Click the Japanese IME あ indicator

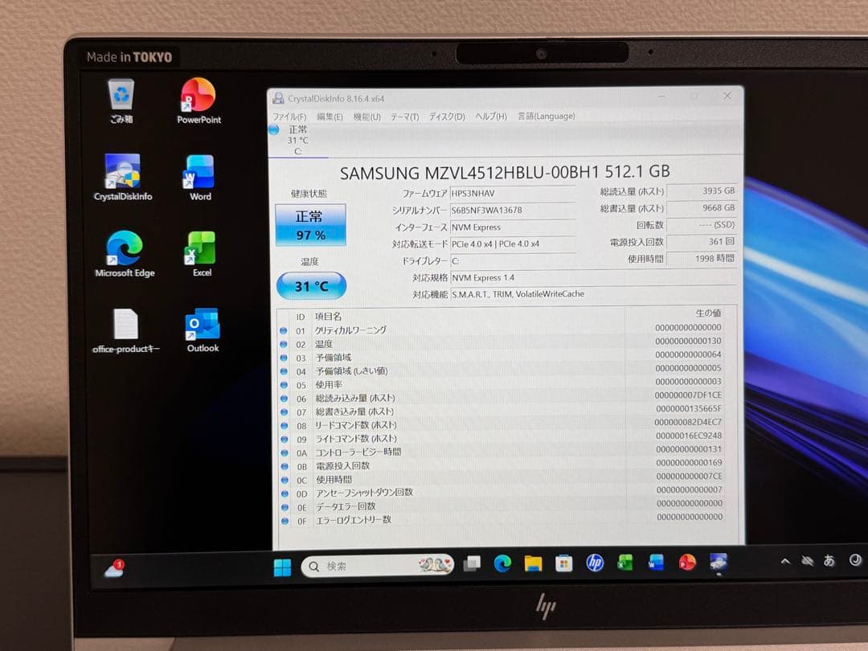tap(829, 561)
